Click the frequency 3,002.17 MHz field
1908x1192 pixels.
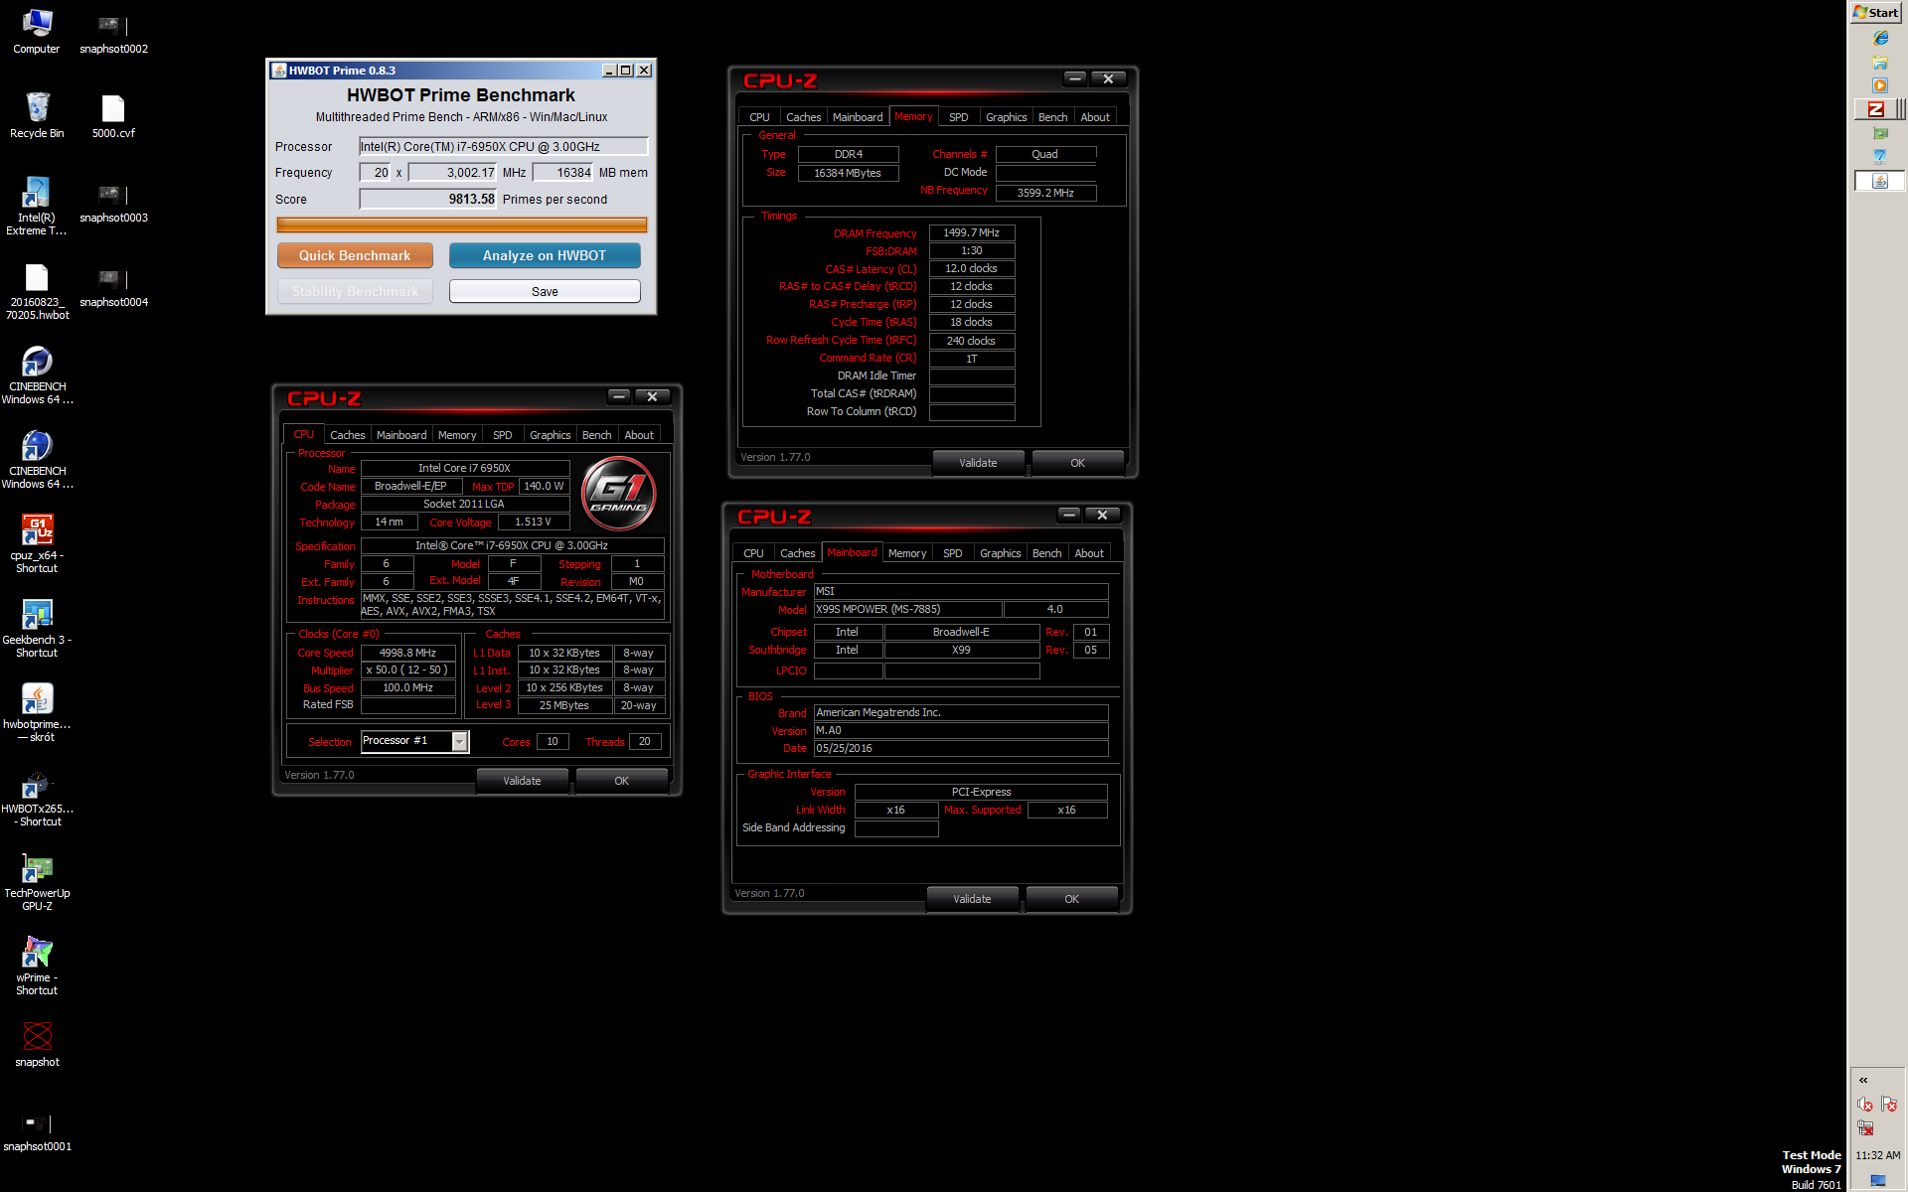pyautogui.click(x=452, y=172)
